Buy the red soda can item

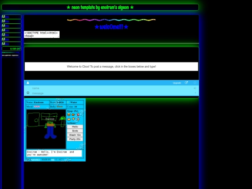[78, 114]
